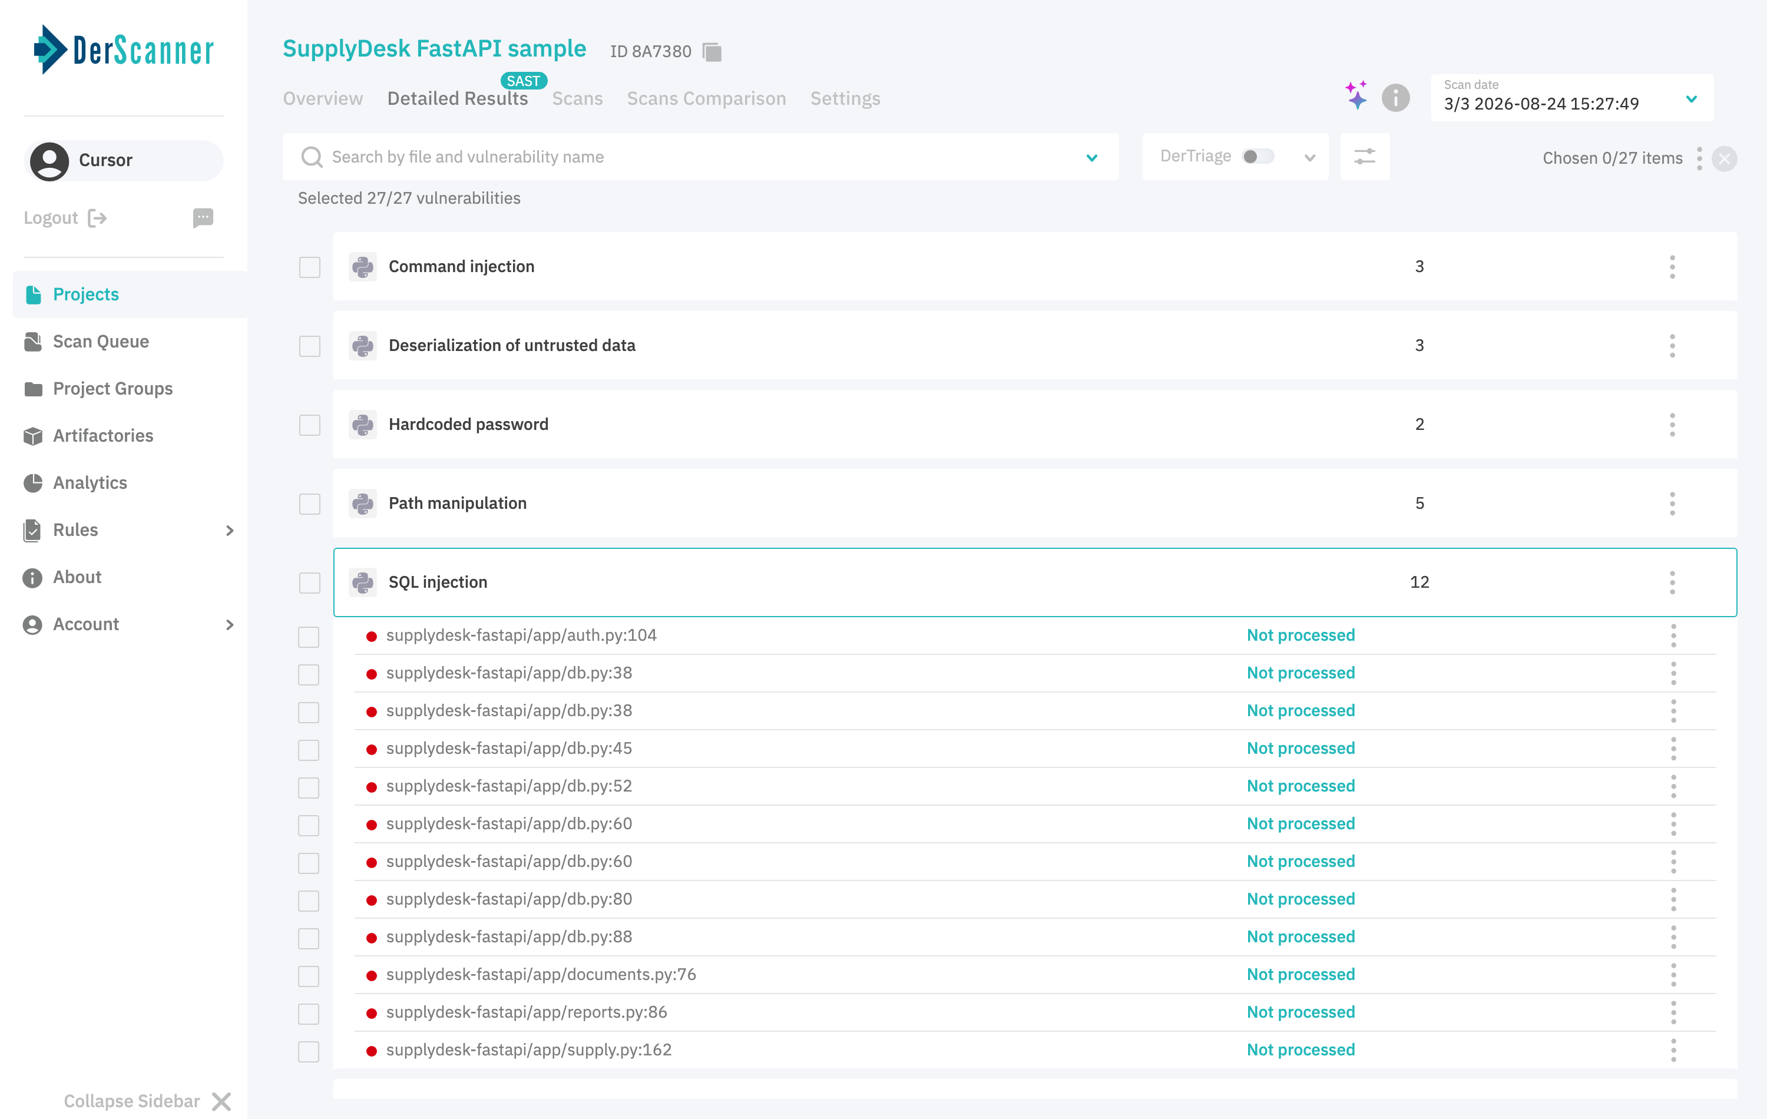Open kebab menu for SQL injection
The height and width of the screenshot is (1119, 1767).
coord(1672,582)
